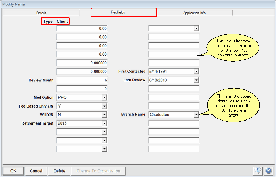Switch to the Details tab
This screenshot has height=177, width=276.
[41, 13]
